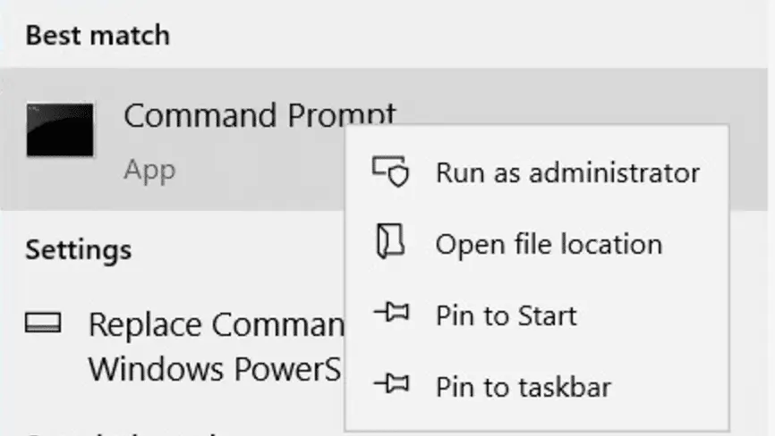This screenshot has width=775, height=436.
Task: Open the Replace Command settings result
Action: pyautogui.click(x=215, y=323)
